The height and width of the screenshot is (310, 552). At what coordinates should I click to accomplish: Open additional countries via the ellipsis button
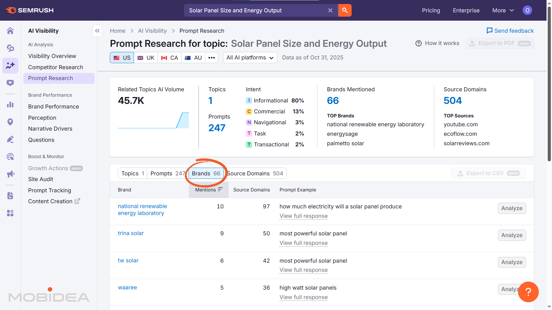tap(212, 57)
